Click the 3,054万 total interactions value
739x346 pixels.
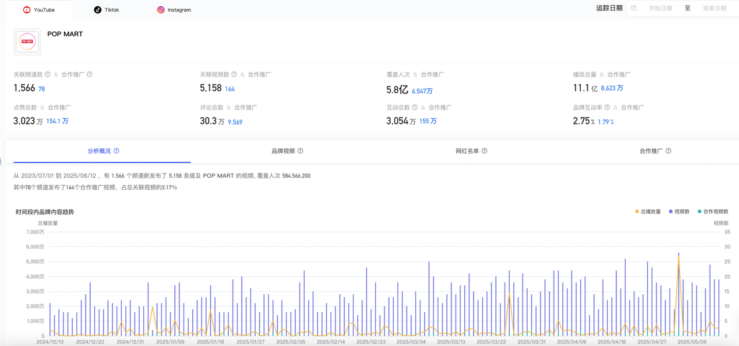tap(401, 121)
